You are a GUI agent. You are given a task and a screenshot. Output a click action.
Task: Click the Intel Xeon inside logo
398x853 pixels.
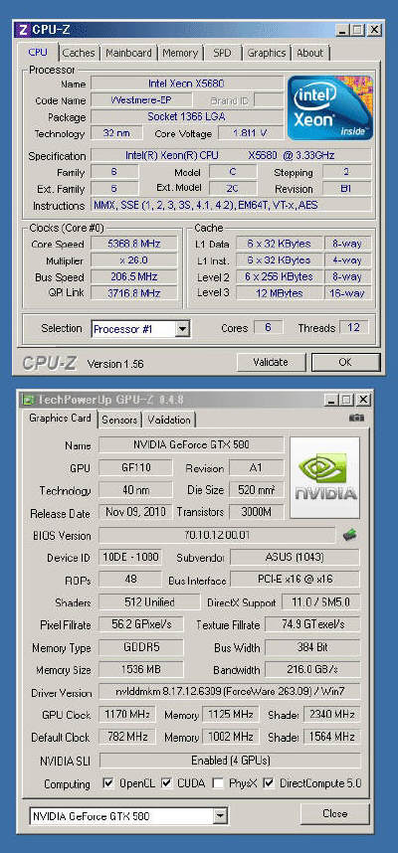[330, 107]
